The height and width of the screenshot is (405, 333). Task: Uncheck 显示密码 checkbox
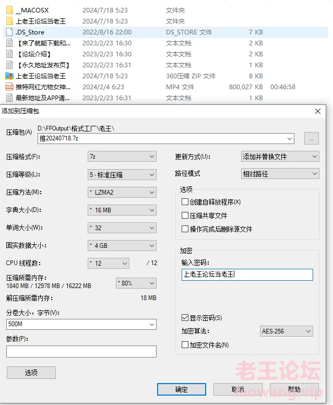(x=185, y=318)
